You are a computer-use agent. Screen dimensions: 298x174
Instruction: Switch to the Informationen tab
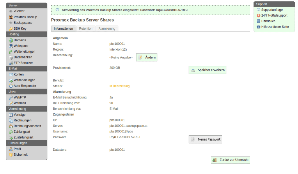pos(63,29)
